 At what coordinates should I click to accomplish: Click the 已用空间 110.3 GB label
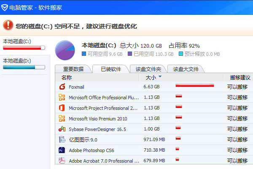[x=153, y=54]
